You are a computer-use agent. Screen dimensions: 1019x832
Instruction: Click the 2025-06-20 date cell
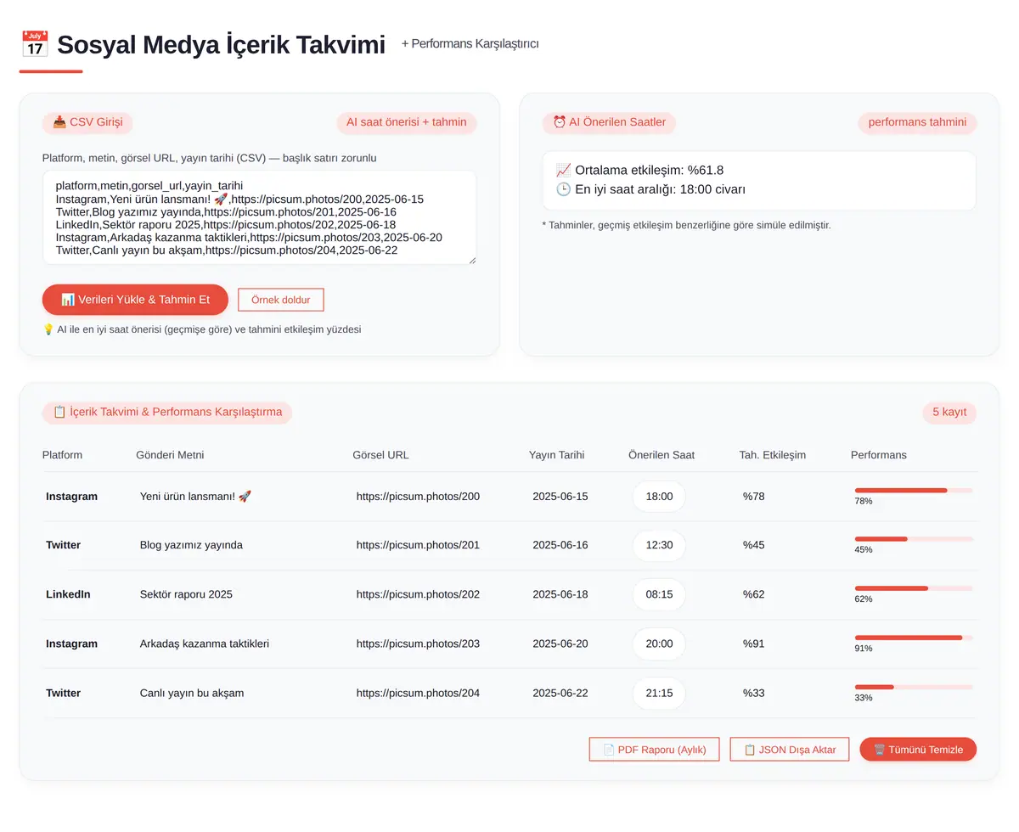point(560,644)
